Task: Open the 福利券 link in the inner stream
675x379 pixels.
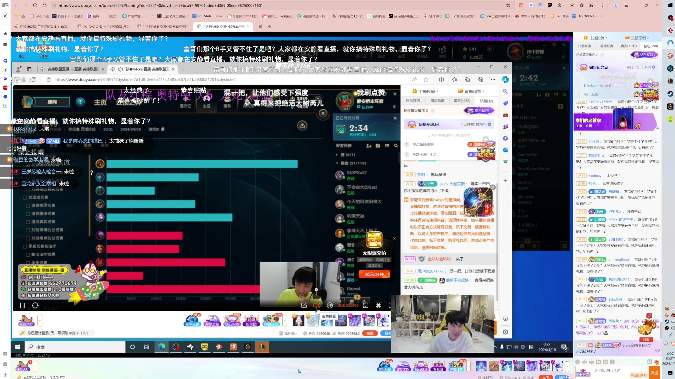Action: click(x=288, y=333)
